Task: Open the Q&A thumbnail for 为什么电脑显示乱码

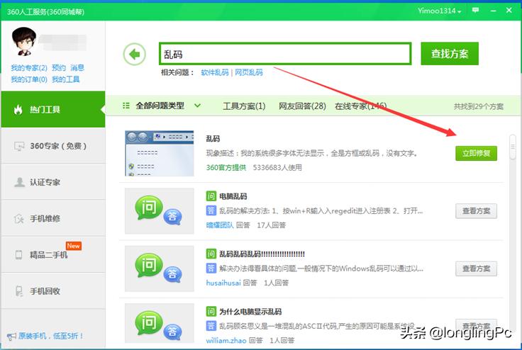Action: click(160, 323)
